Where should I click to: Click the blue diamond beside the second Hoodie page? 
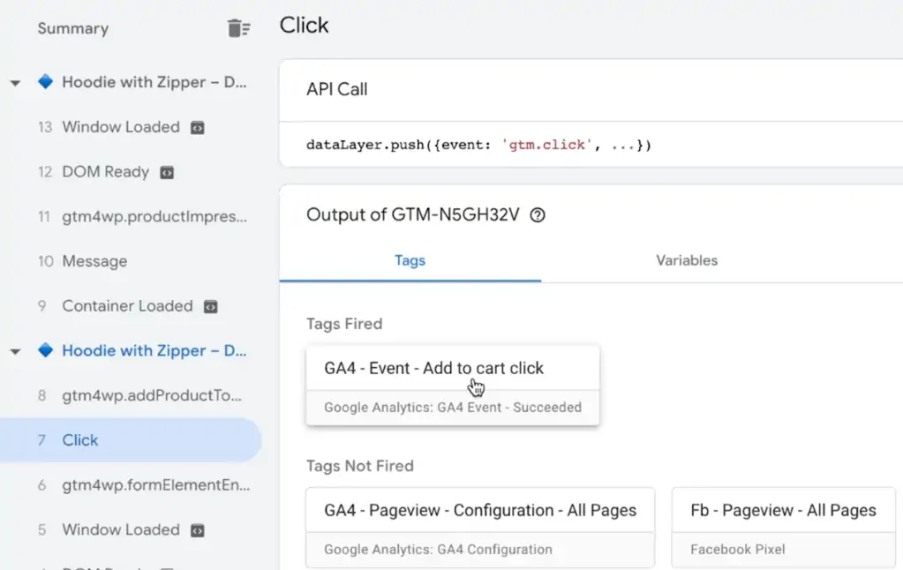(45, 350)
